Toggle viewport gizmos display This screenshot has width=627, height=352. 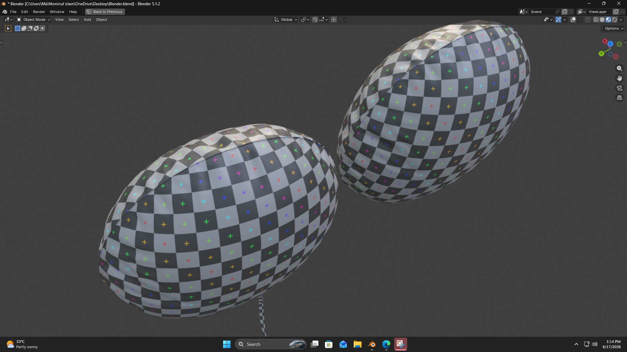pos(558,20)
